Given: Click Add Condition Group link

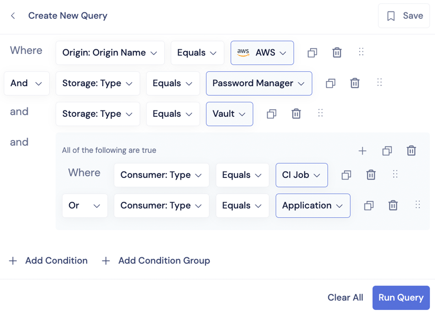Looking at the screenshot, I should coord(156,261).
